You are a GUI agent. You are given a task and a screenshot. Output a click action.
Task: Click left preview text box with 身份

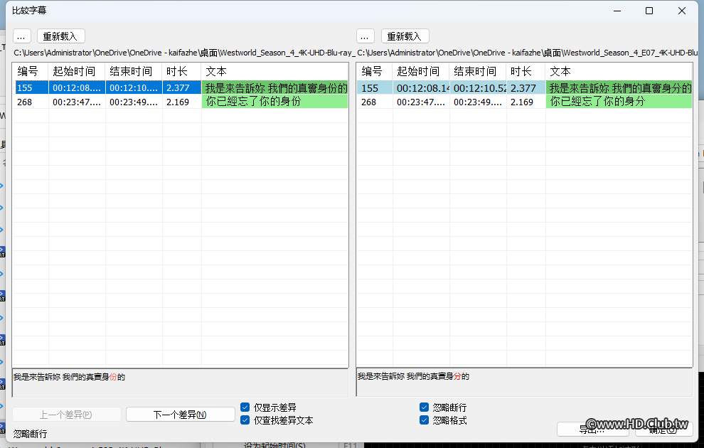click(x=180, y=383)
